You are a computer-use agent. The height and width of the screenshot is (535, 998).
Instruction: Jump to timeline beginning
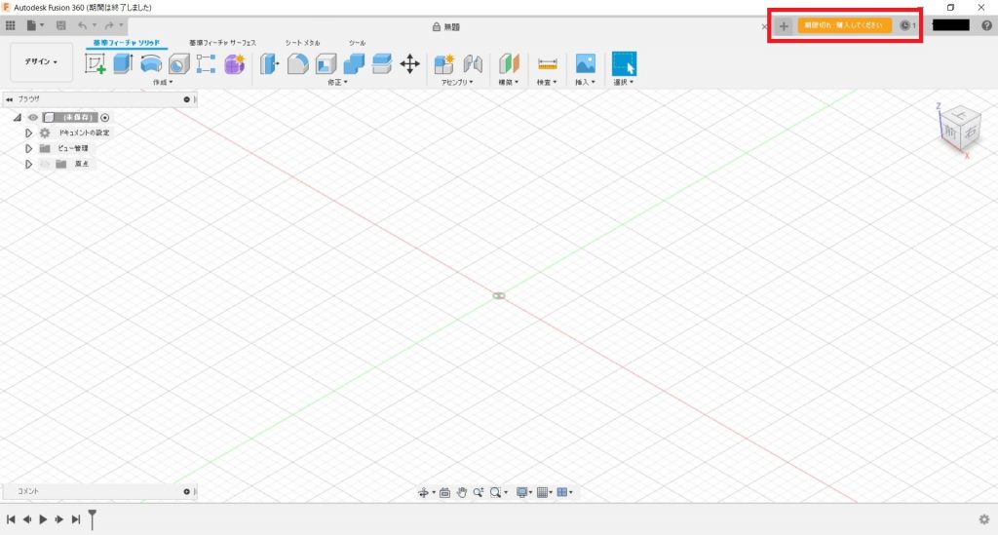[x=11, y=519]
